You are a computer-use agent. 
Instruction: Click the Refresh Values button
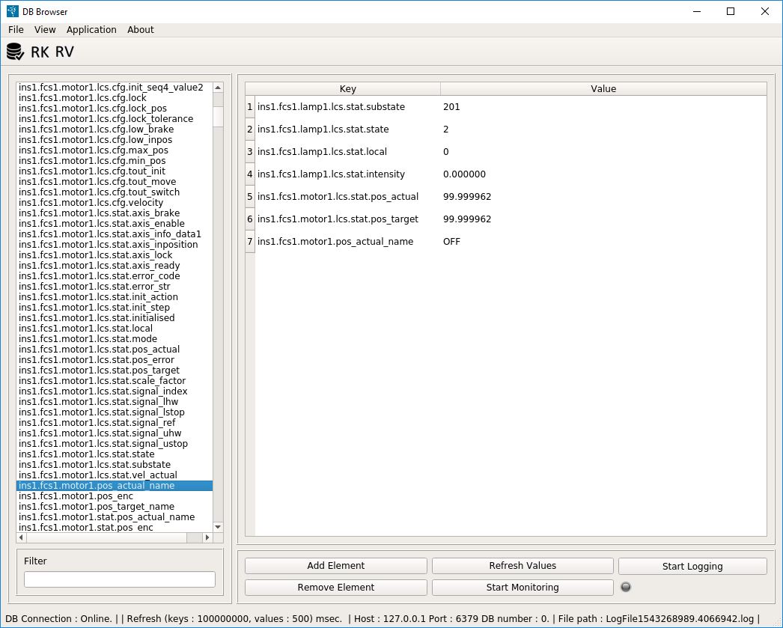pyautogui.click(x=522, y=566)
